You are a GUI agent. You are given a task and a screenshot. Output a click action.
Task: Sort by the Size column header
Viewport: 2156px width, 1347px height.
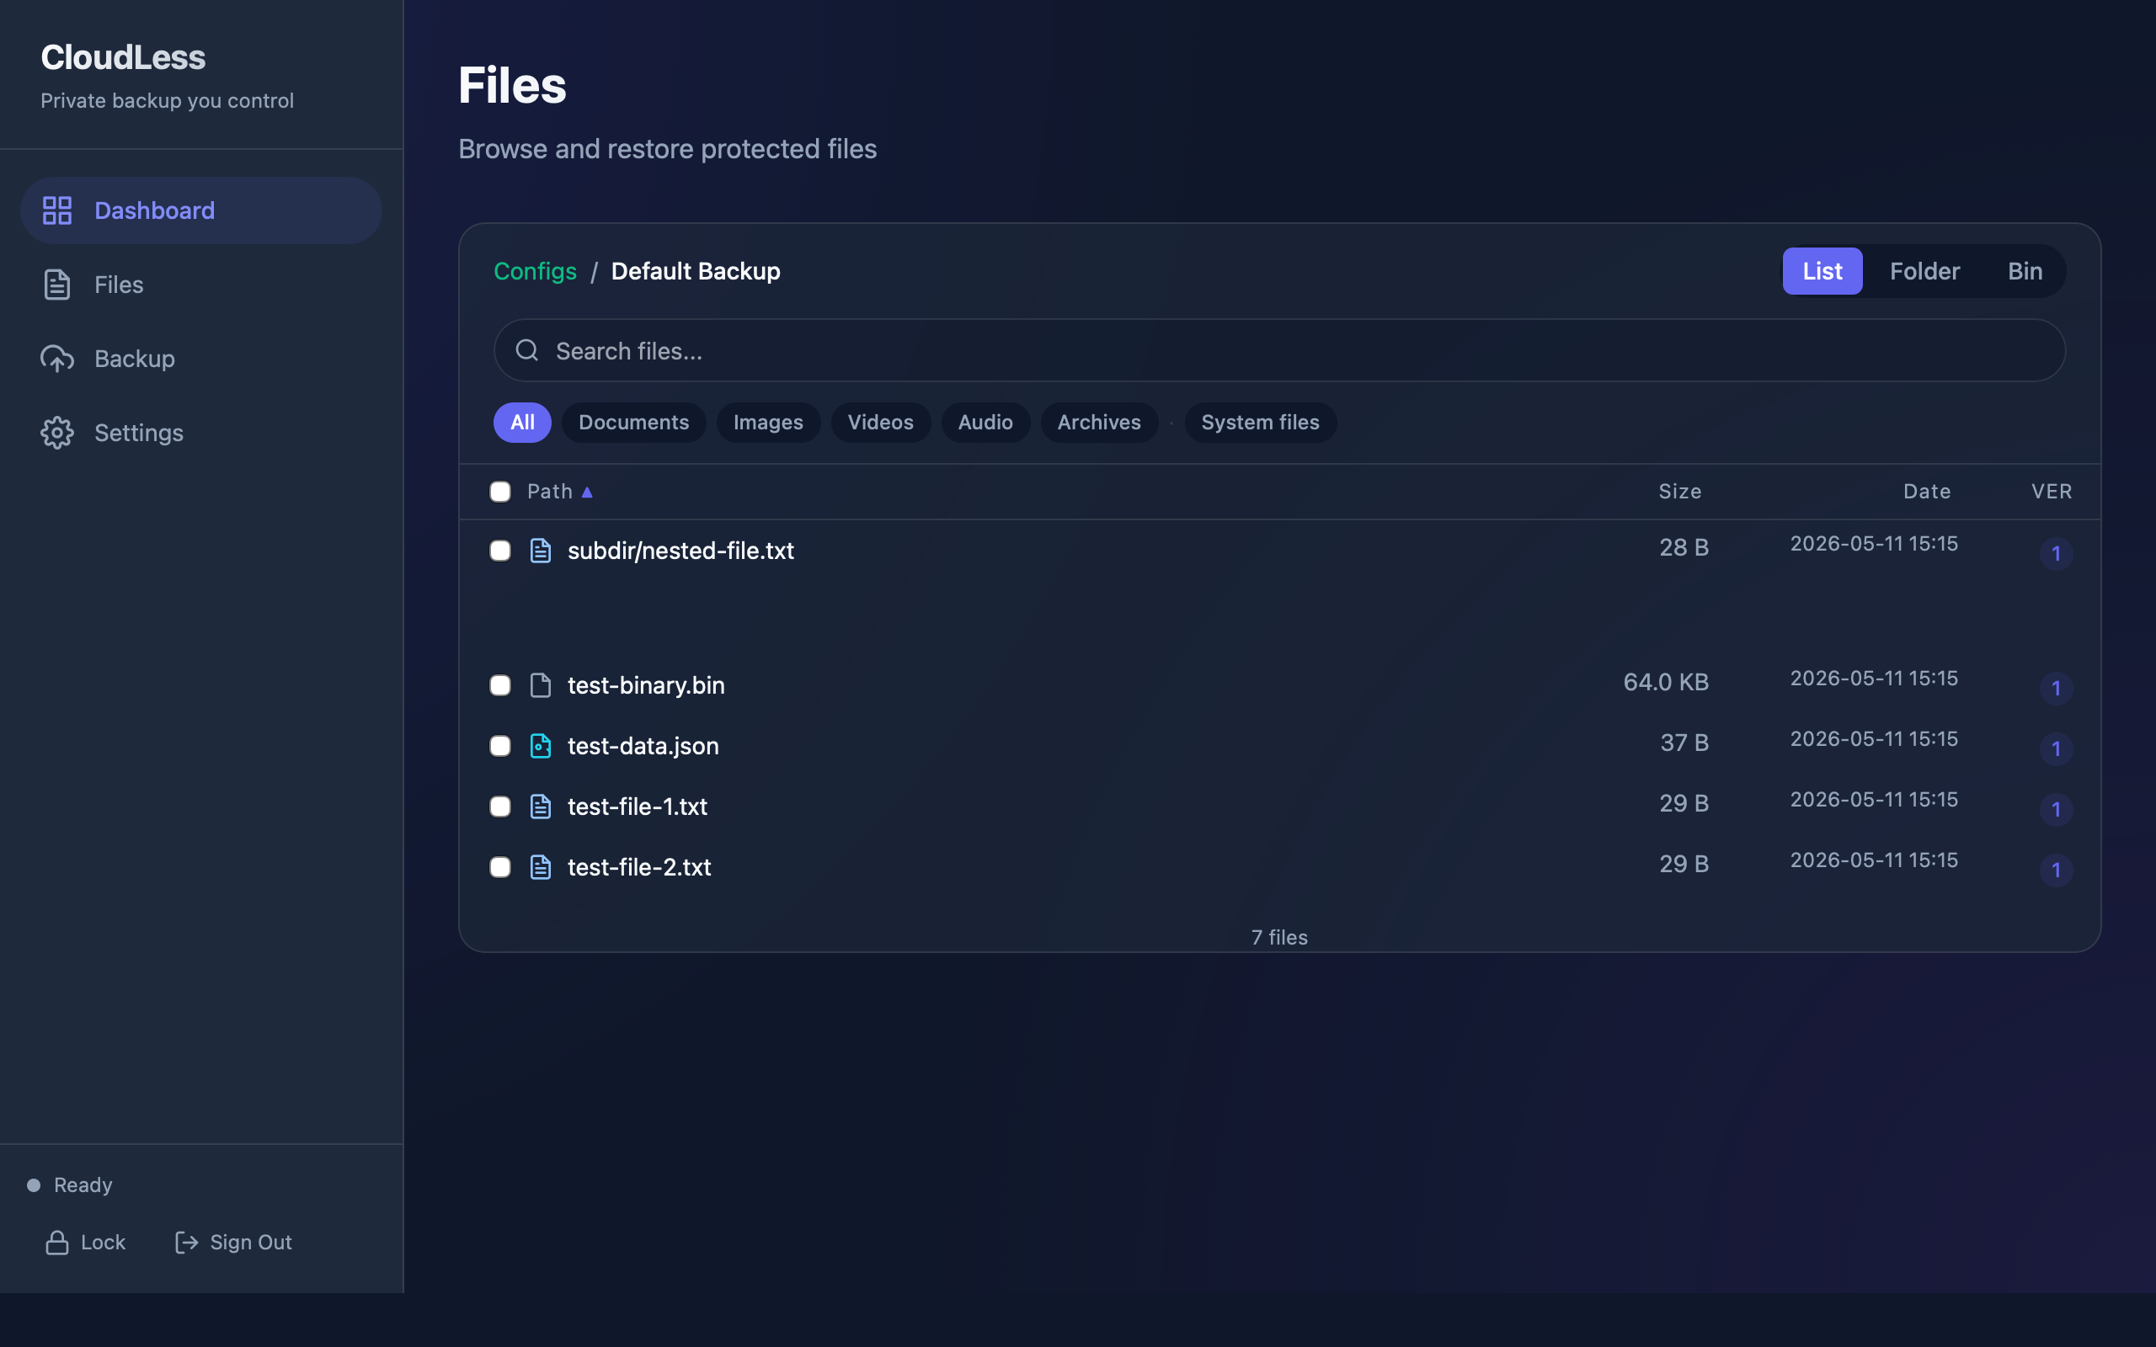(1679, 492)
